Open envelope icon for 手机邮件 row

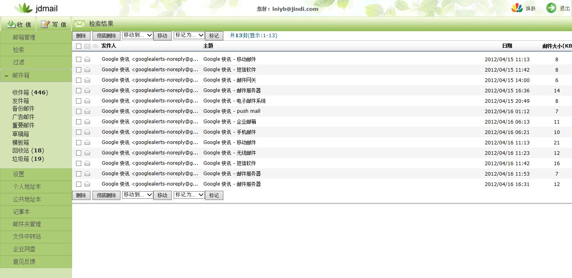pos(87,132)
